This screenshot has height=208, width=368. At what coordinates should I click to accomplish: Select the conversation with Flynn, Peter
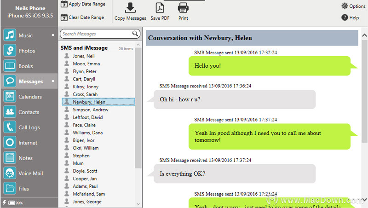tap(98, 71)
